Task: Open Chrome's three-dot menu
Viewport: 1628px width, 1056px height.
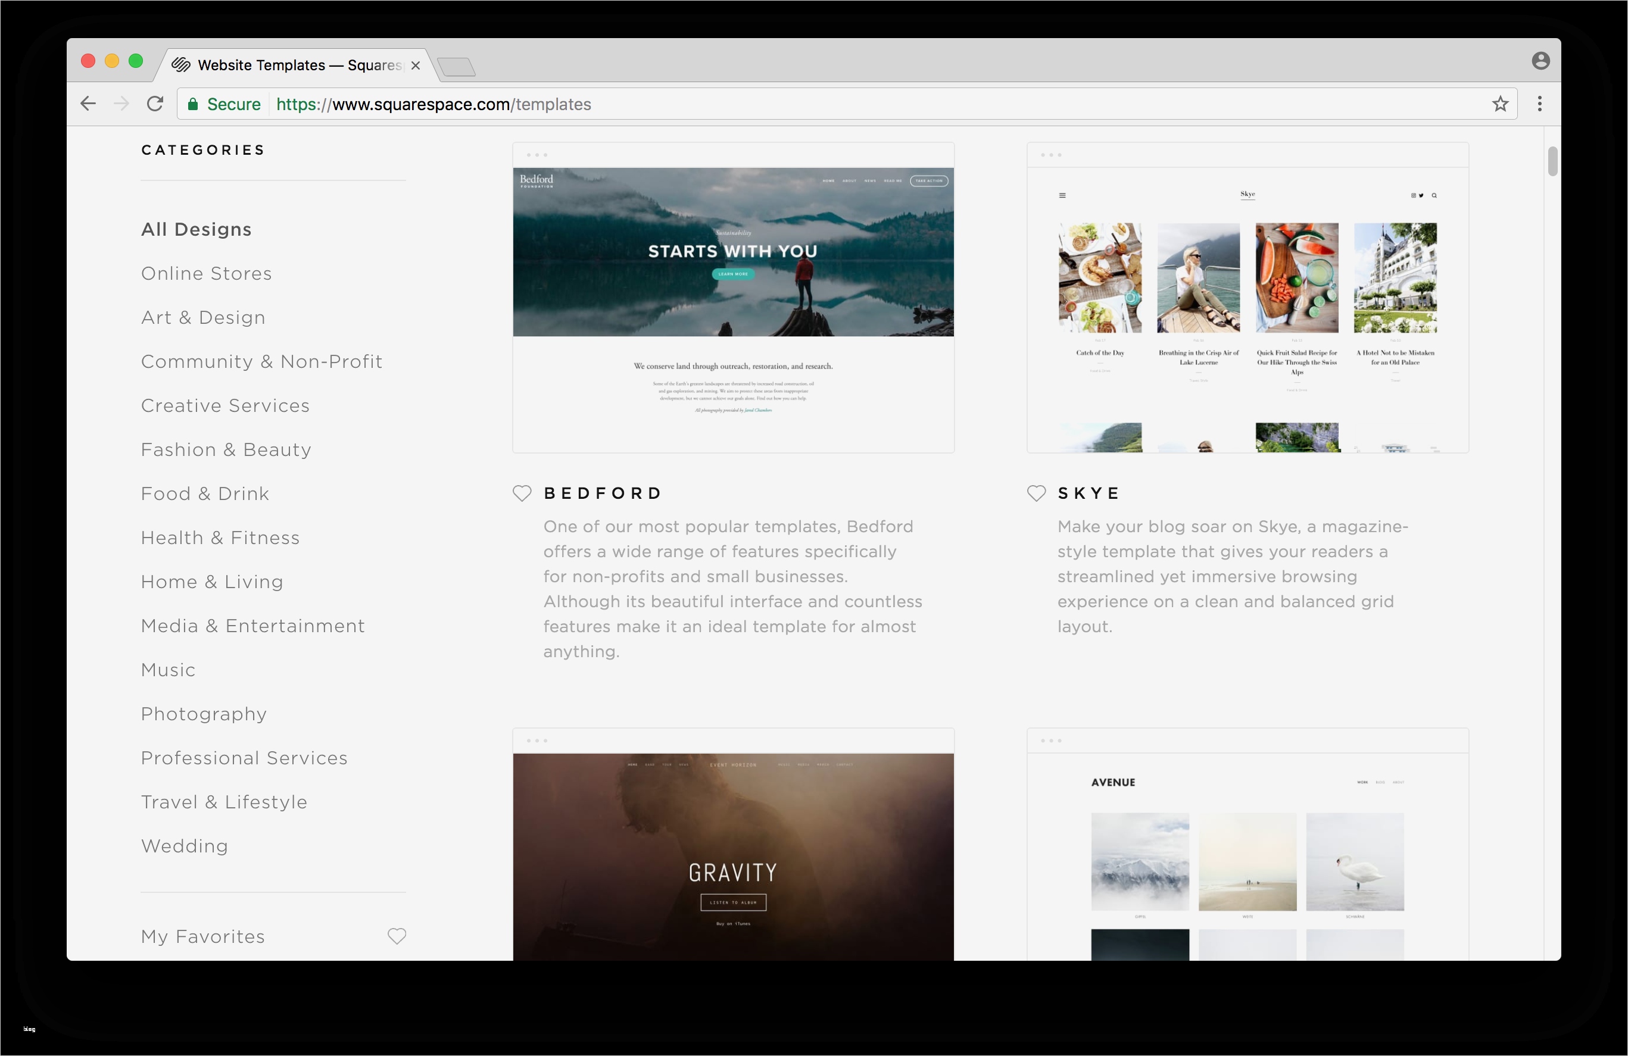Action: point(1539,104)
